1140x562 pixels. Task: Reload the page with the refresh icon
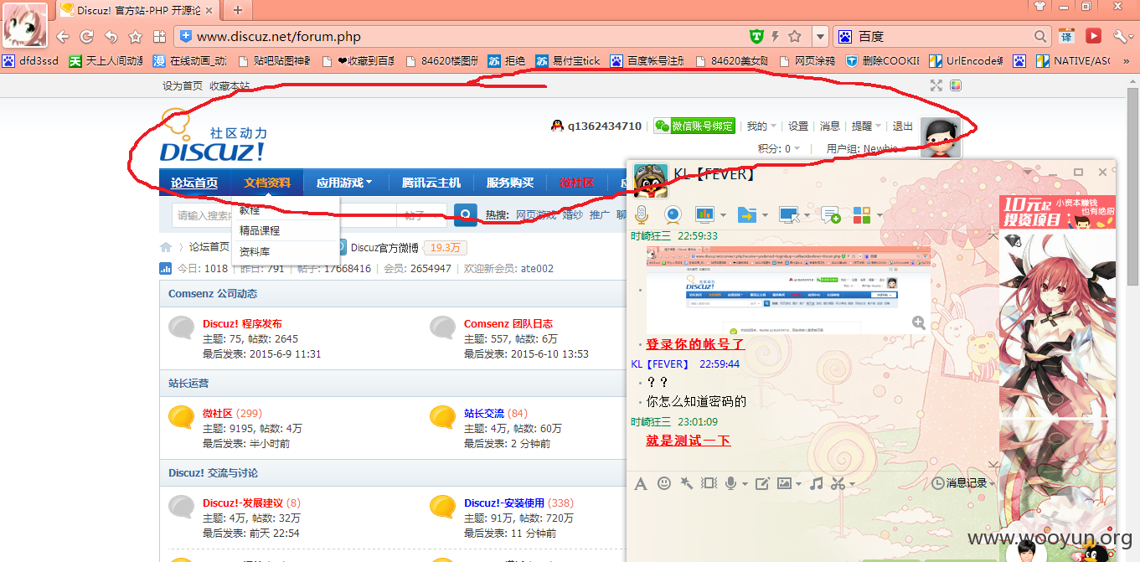point(86,37)
